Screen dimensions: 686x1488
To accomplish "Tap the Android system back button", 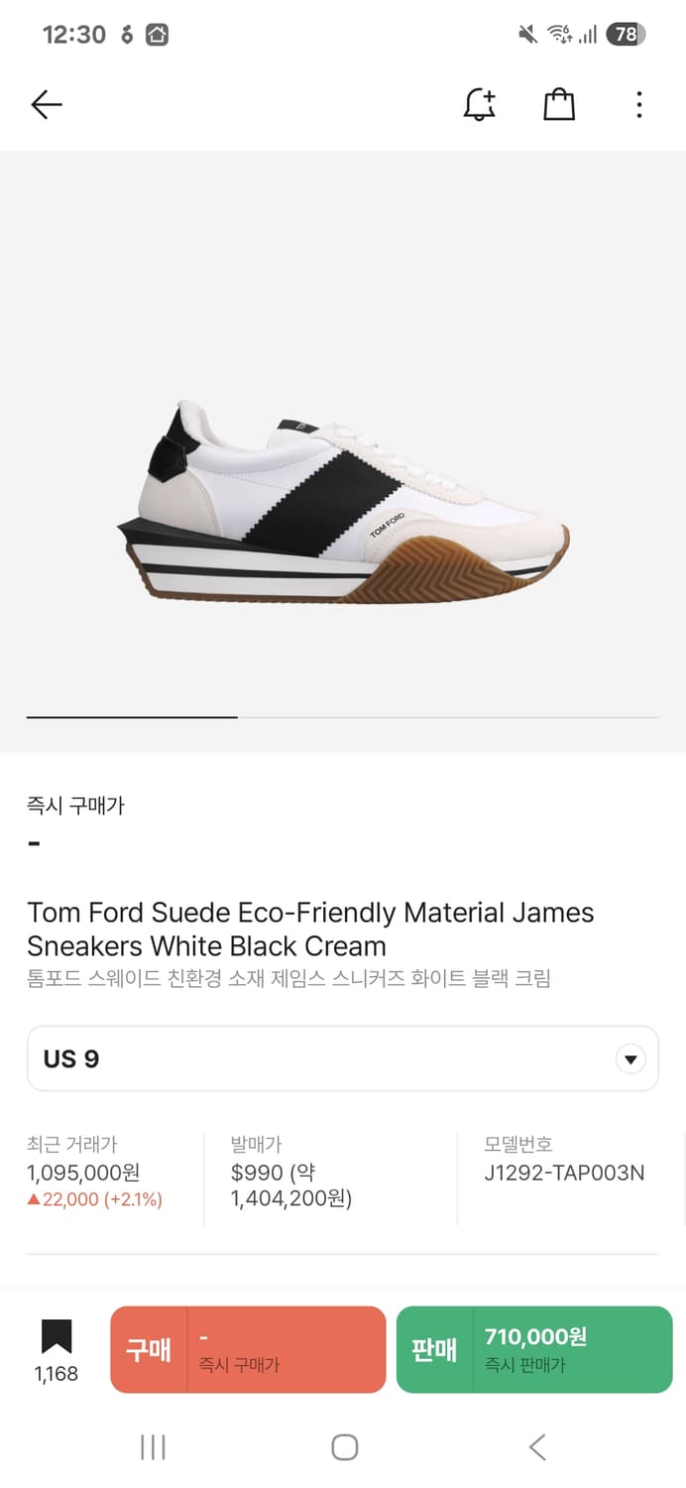I will click(537, 1447).
